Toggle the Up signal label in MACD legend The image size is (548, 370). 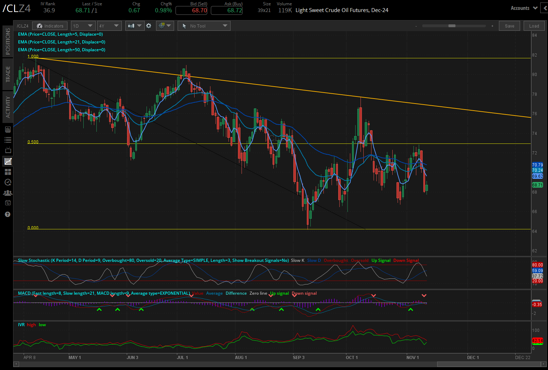(279, 293)
